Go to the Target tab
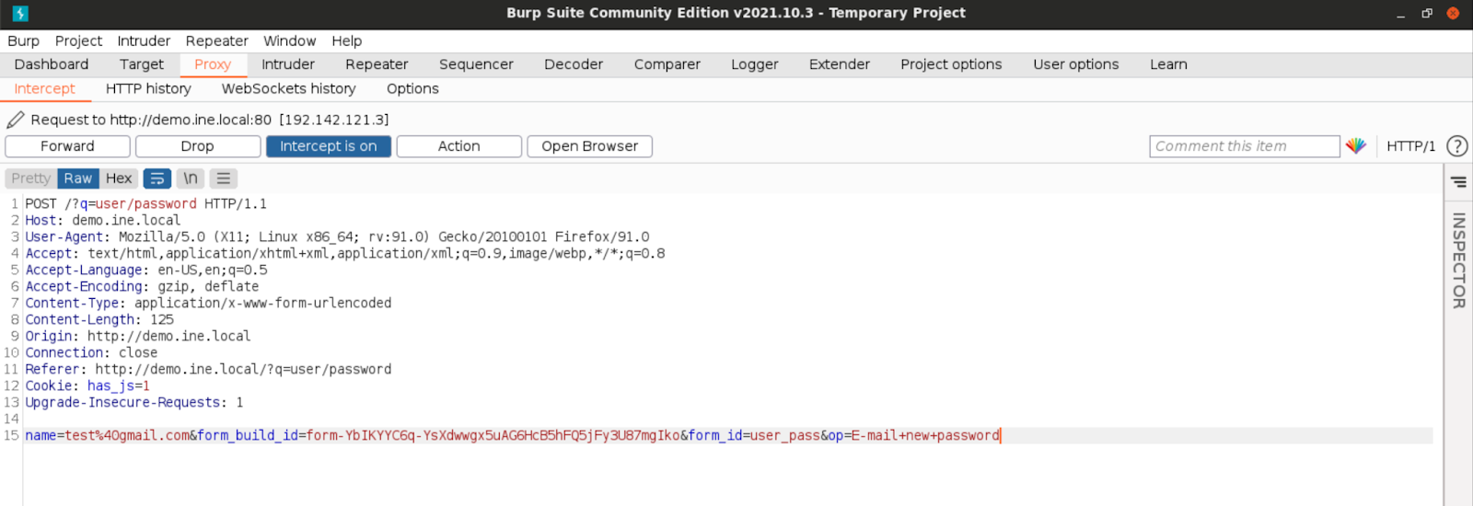Viewport: 1473px width, 506px height. [142, 64]
